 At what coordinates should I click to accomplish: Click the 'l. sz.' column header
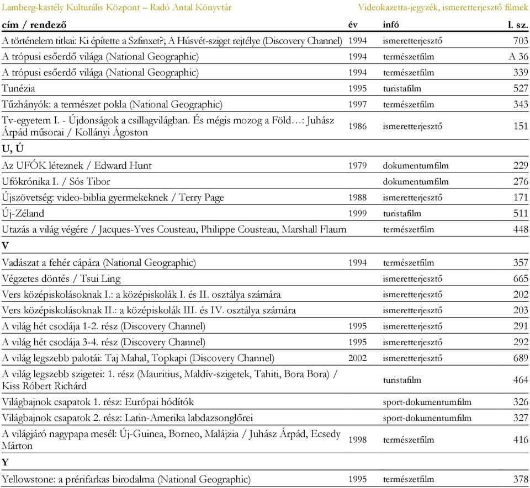coord(518,25)
